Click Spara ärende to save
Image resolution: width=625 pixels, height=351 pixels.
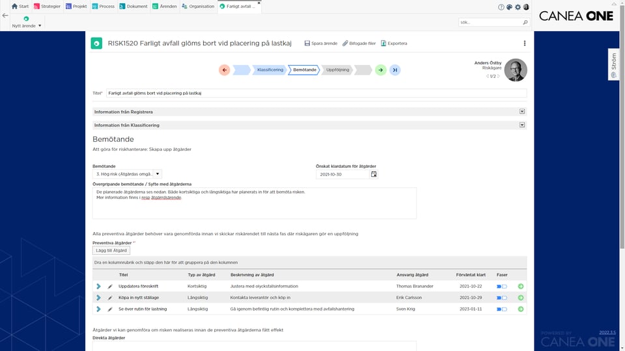[x=321, y=44]
